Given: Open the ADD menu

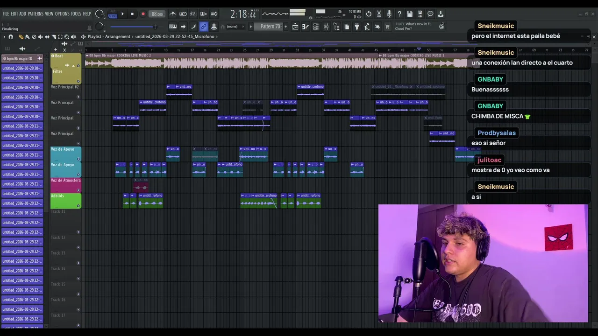Looking at the screenshot, I should pos(22,14).
